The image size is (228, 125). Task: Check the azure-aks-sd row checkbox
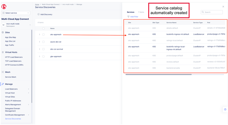(43, 42)
